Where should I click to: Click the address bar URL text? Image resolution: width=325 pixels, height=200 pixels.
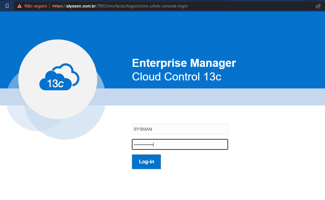click(120, 6)
